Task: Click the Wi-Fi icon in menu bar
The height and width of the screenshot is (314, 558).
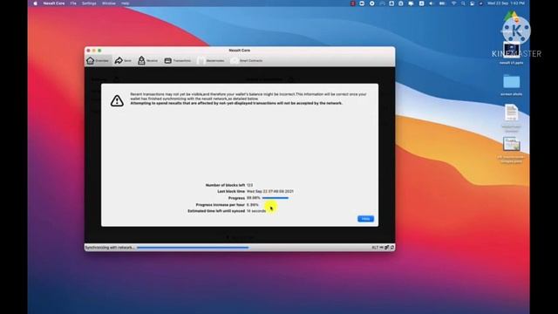Action: (x=453, y=3)
